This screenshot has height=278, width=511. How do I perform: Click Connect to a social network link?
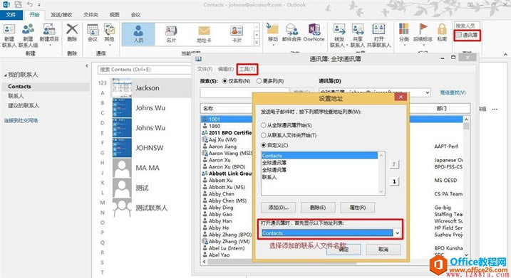pyautogui.click(x=21, y=121)
